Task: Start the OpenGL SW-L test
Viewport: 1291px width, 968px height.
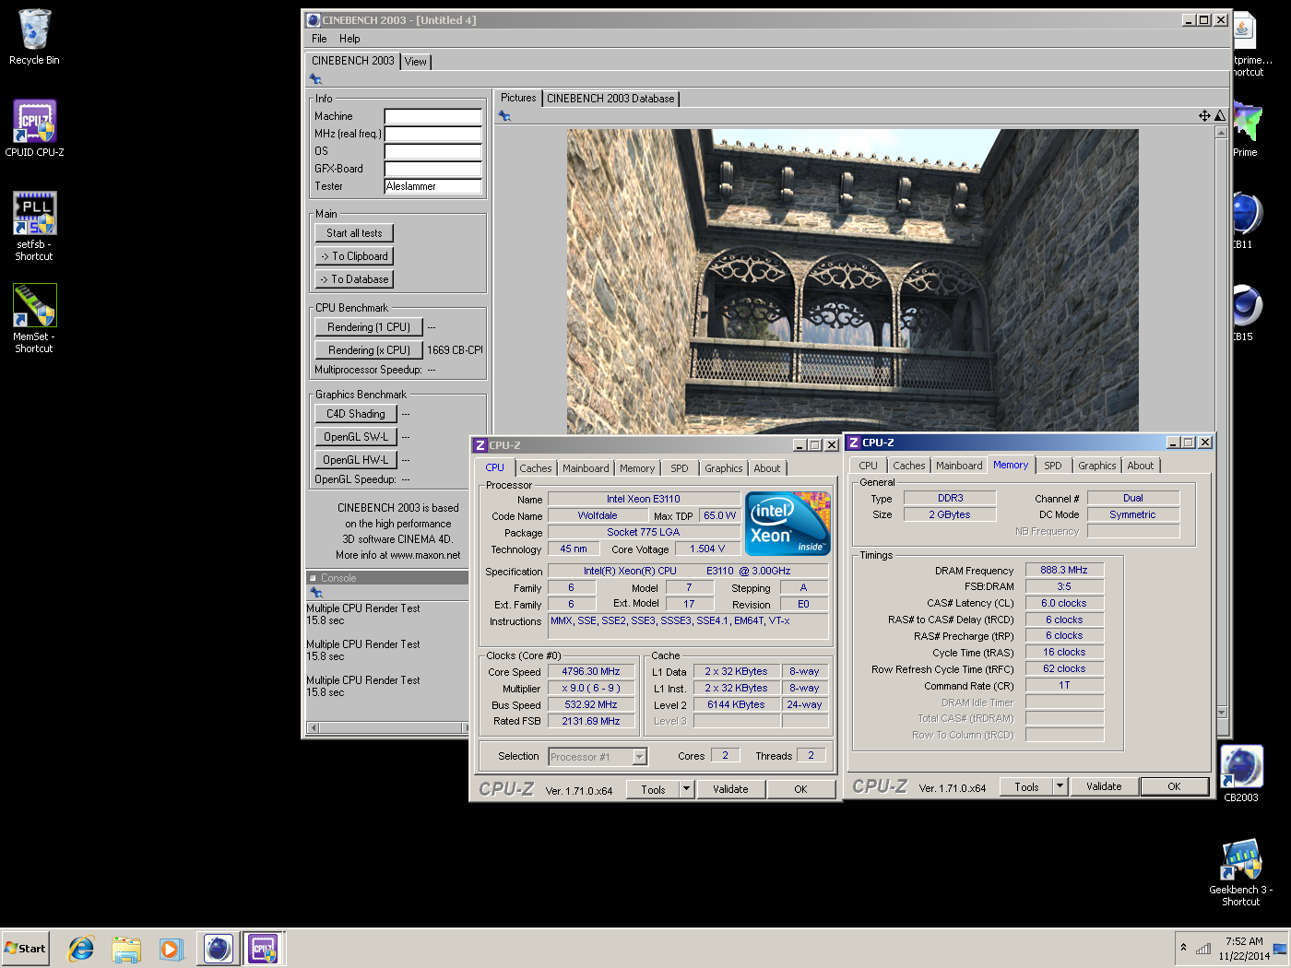Action: pyautogui.click(x=356, y=437)
